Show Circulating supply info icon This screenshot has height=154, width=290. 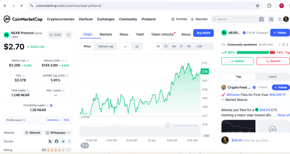47,105
